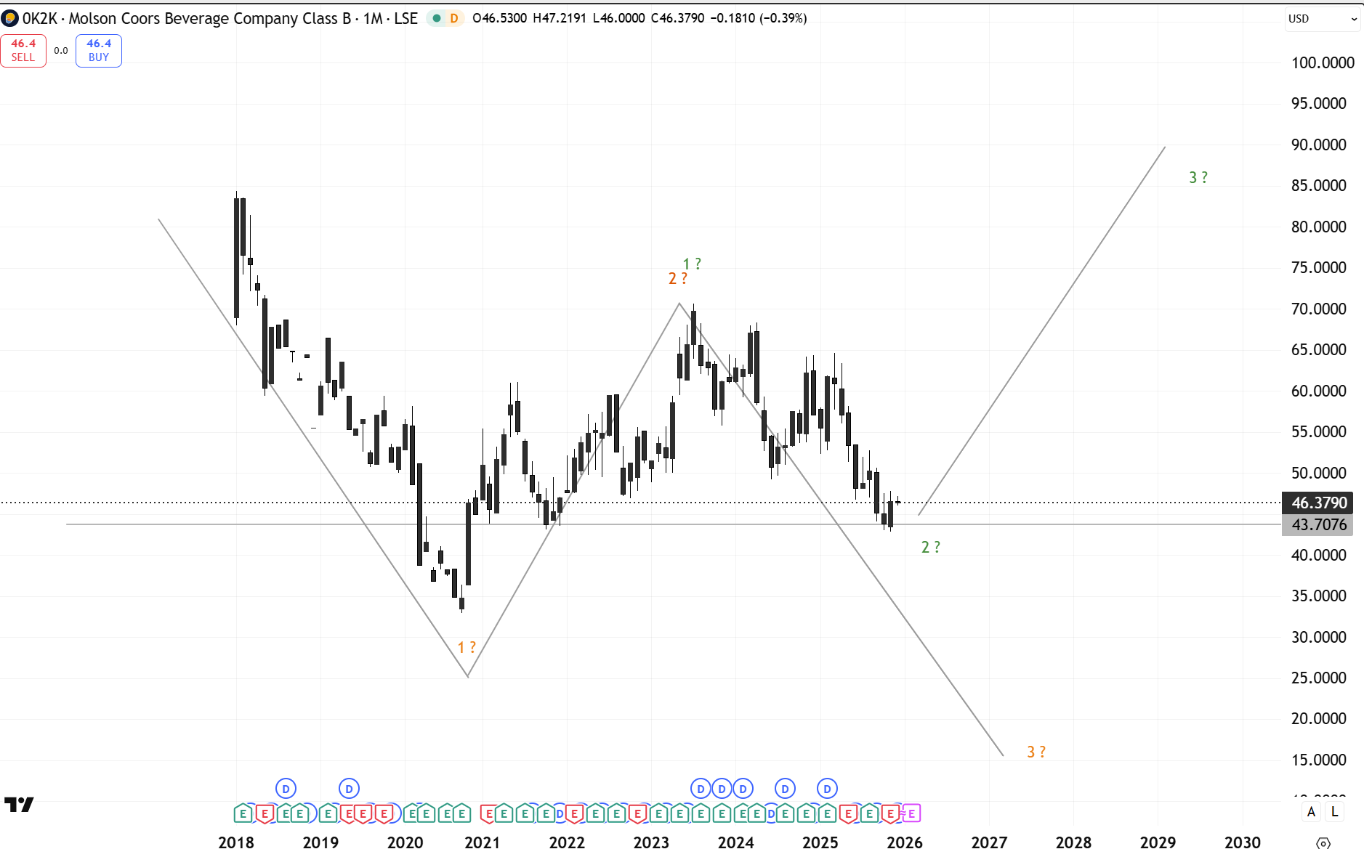
Task: Click the TradingView logo
Action: (x=19, y=805)
